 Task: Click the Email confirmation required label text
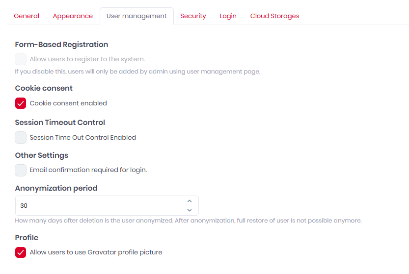[x=88, y=170]
